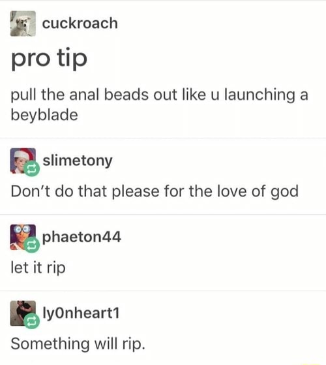Click the "Something will rip." comment

78,344
